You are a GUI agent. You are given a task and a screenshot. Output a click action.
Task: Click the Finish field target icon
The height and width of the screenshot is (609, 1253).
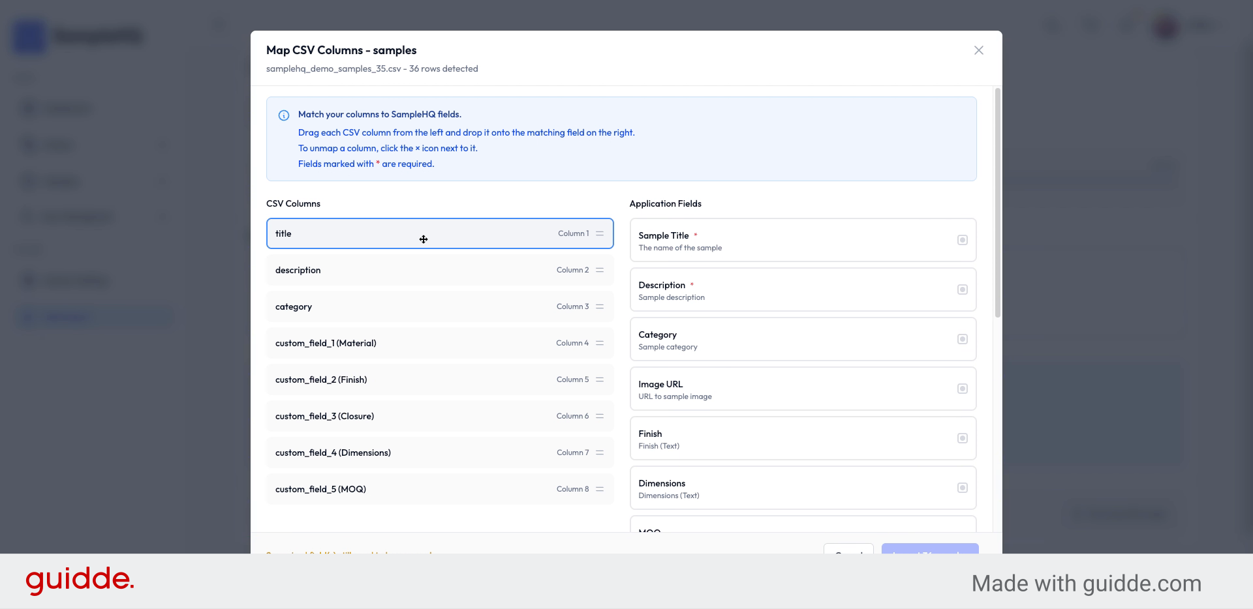coord(962,438)
